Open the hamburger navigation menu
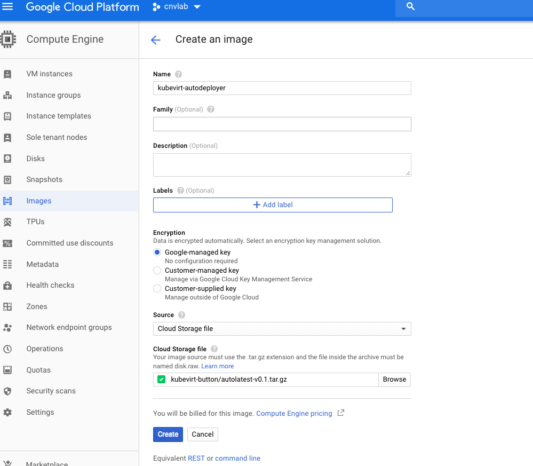Image resolution: width=533 pixels, height=466 pixels. point(8,7)
